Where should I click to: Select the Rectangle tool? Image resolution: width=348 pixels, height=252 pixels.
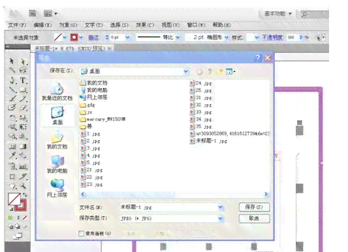pyautogui.click(x=23, y=89)
